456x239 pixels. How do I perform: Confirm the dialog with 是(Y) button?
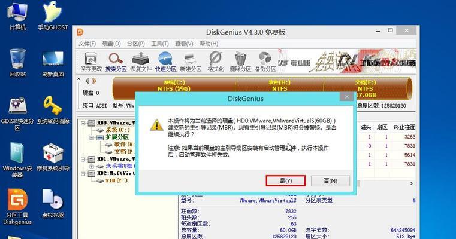(285, 180)
